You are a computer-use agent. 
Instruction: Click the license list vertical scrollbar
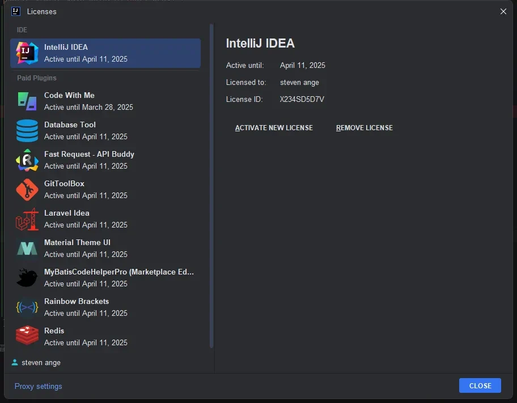[x=211, y=186]
